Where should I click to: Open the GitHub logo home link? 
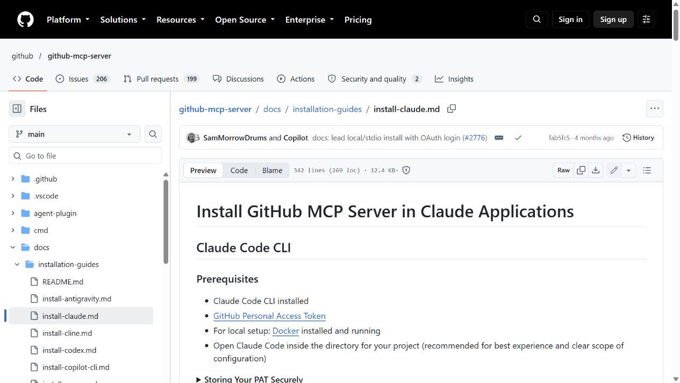(x=25, y=19)
